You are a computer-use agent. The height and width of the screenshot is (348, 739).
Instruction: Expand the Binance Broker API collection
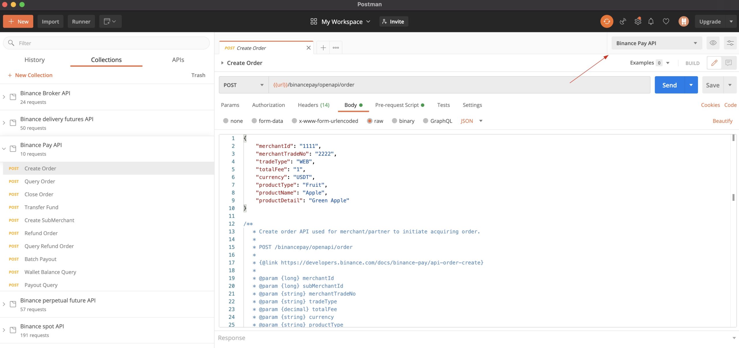point(4,97)
